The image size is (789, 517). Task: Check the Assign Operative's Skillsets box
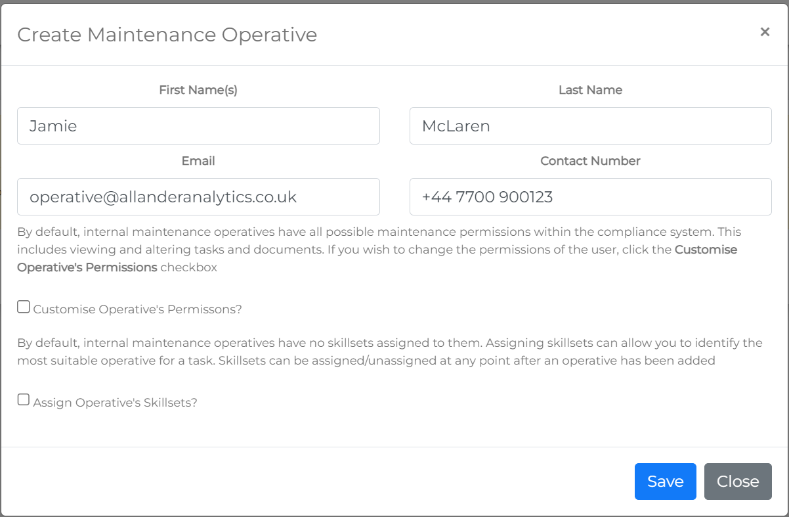pos(23,399)
